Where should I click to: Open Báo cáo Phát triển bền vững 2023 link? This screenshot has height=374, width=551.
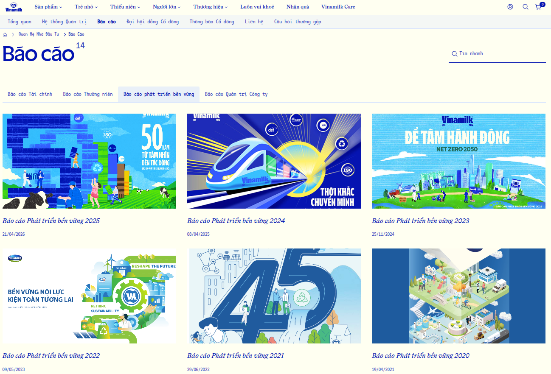pos(421,221)
